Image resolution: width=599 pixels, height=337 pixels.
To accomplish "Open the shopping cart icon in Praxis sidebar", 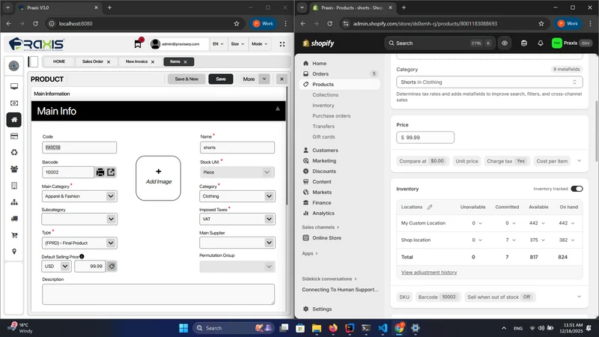I will coord(14,235).
